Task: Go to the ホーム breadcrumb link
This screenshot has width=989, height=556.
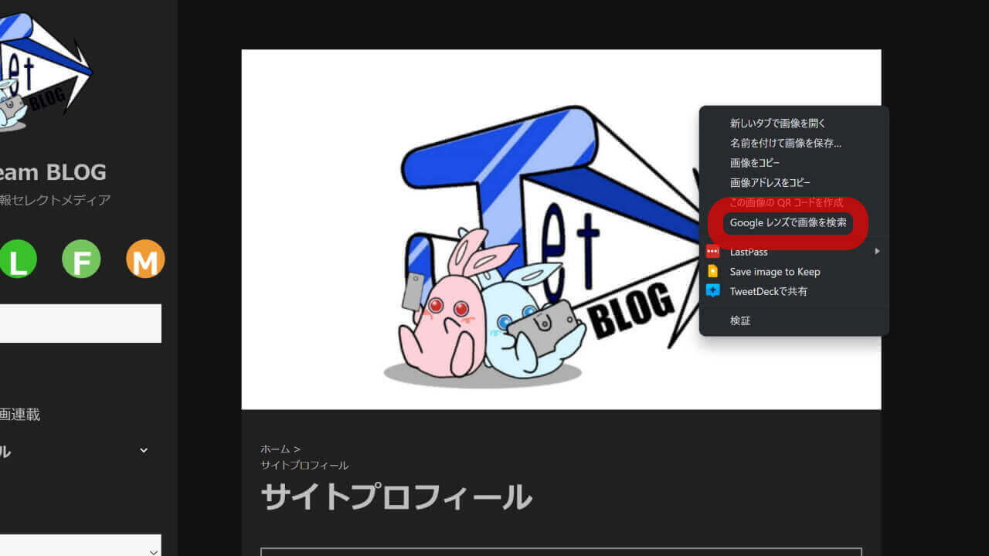Action: [x=274, y=449]
